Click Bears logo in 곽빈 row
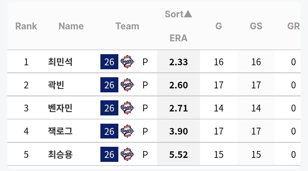The image size is (308, 171). click(x=127, y=85)
